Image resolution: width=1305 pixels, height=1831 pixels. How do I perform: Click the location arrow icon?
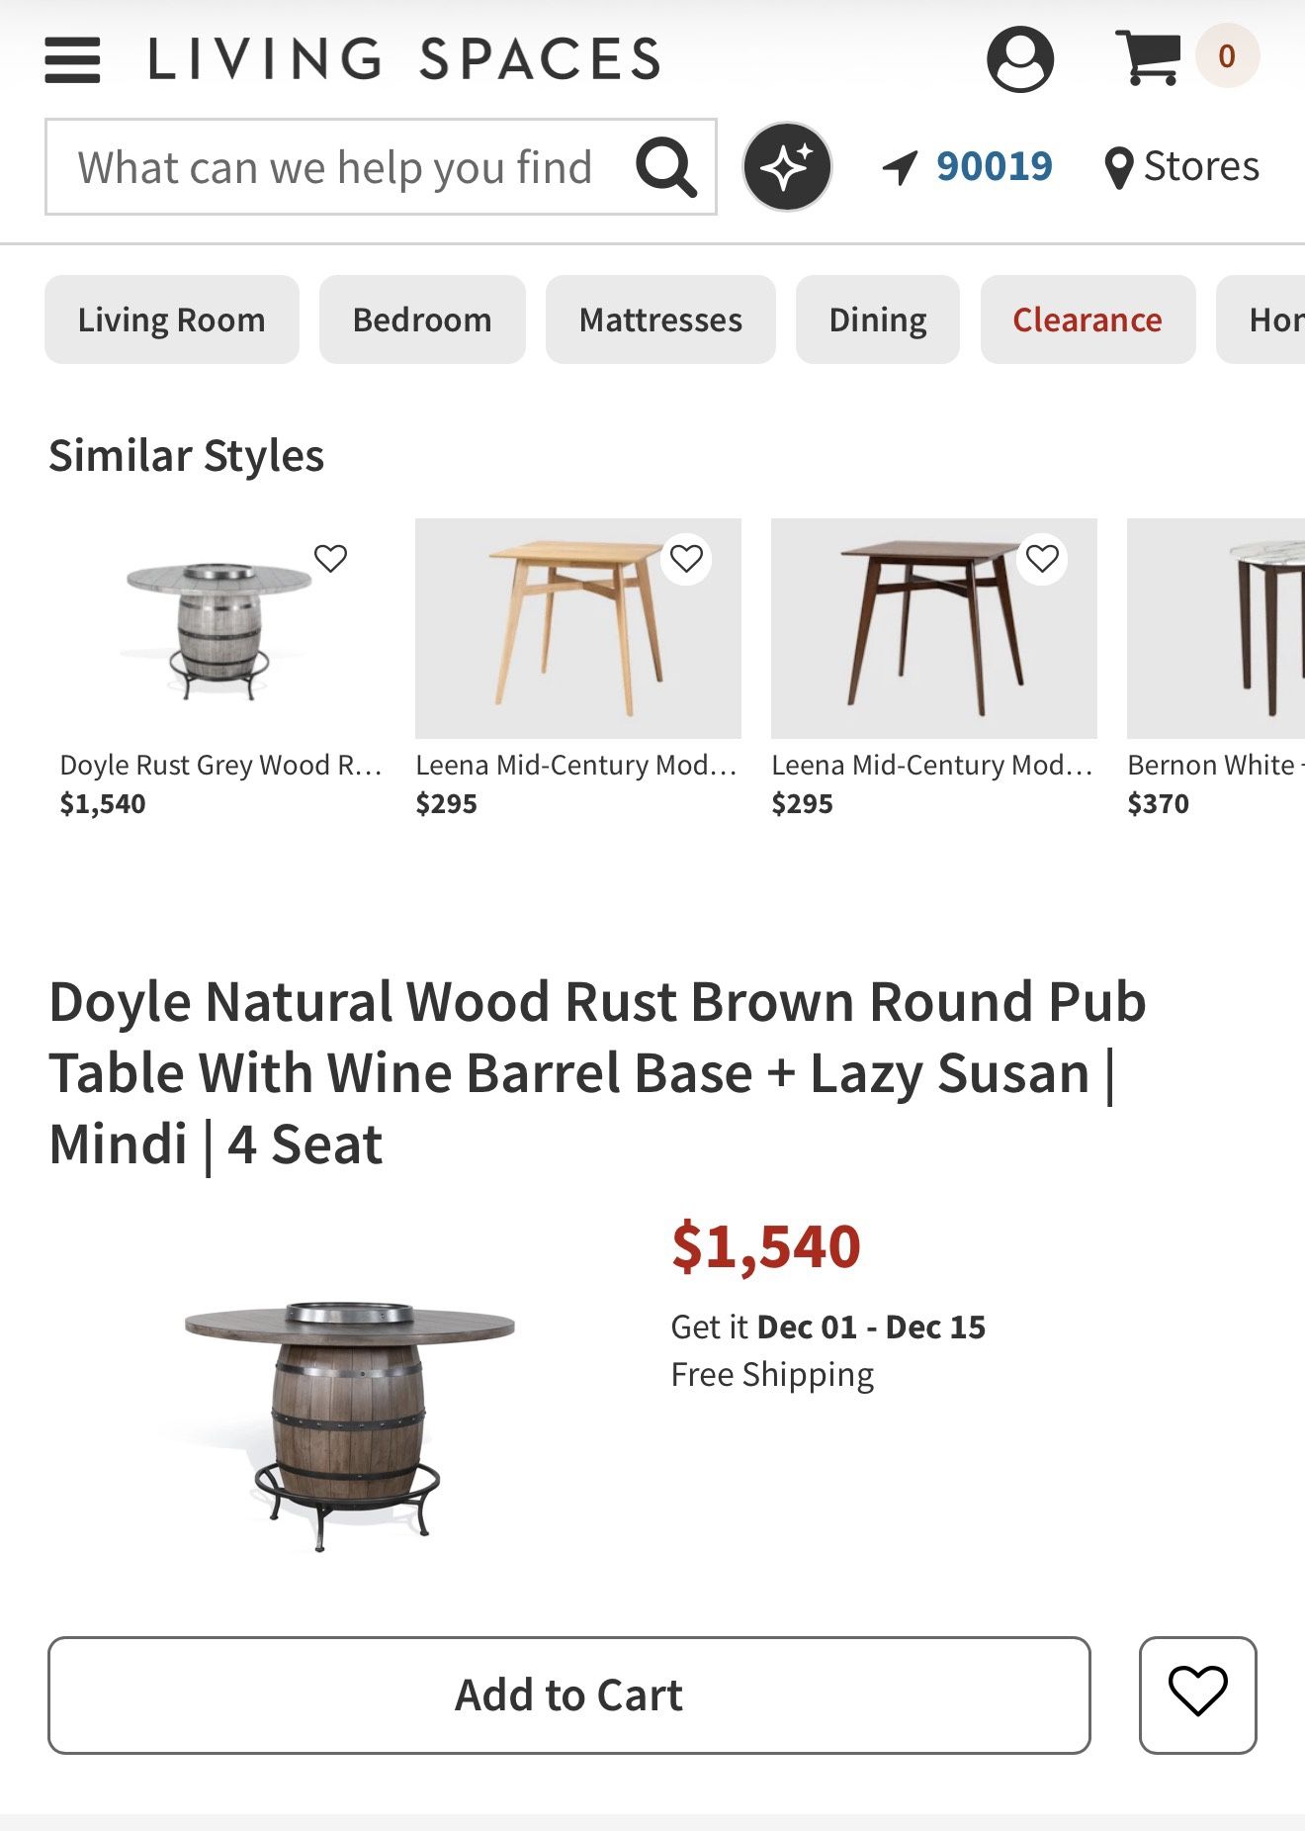coord(900,167)
